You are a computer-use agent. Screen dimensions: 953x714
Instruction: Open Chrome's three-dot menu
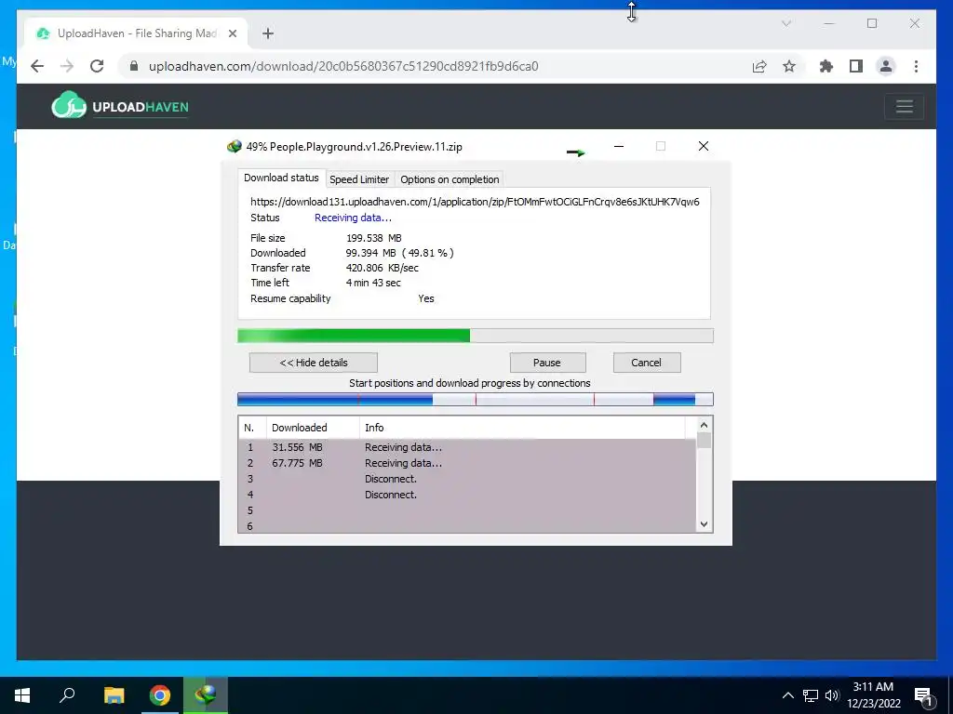916,66
